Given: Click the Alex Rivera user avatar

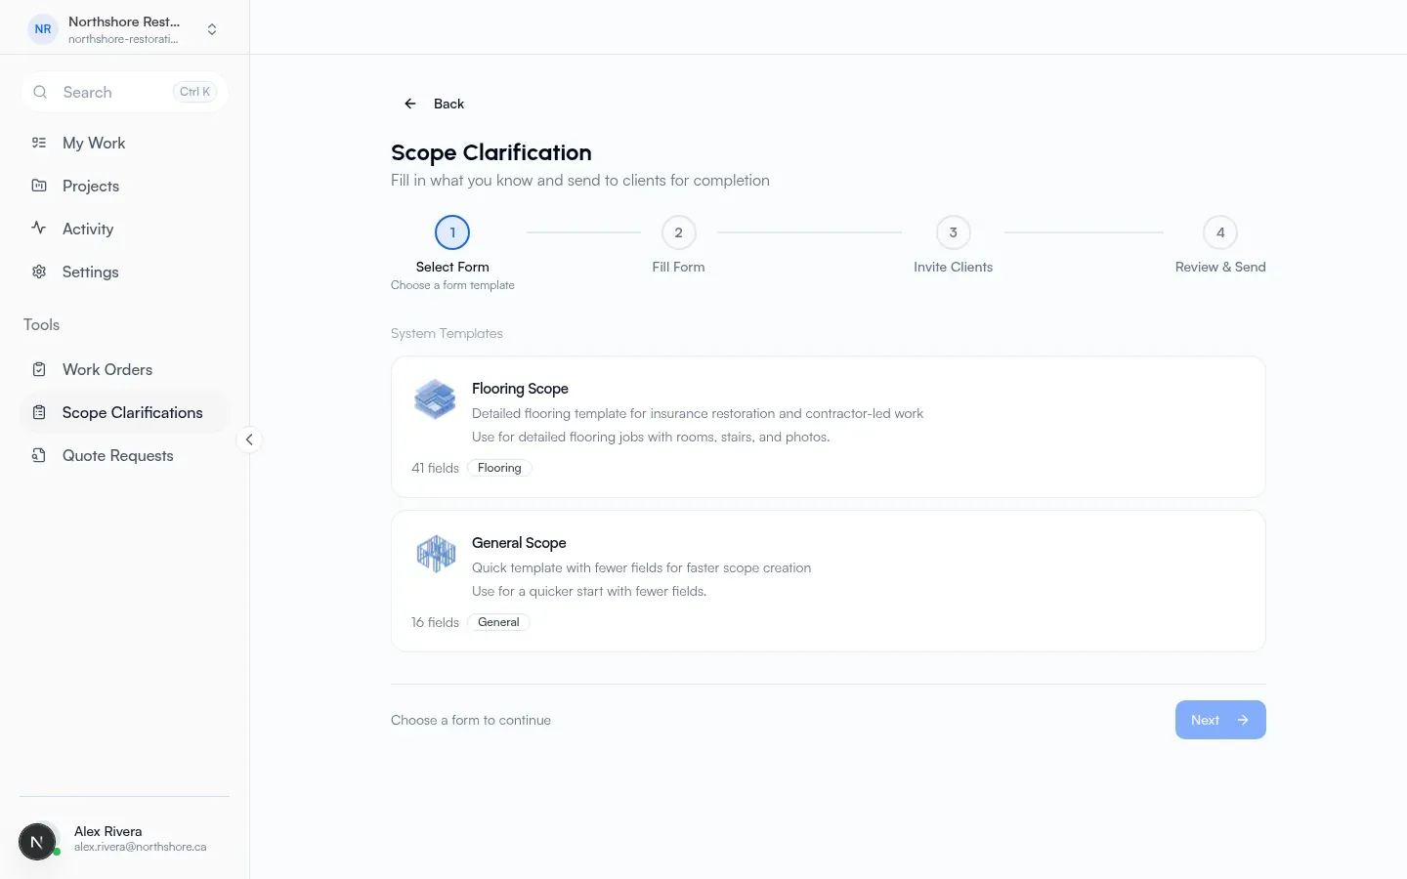Looking at the screenshot, I should 37,841.
